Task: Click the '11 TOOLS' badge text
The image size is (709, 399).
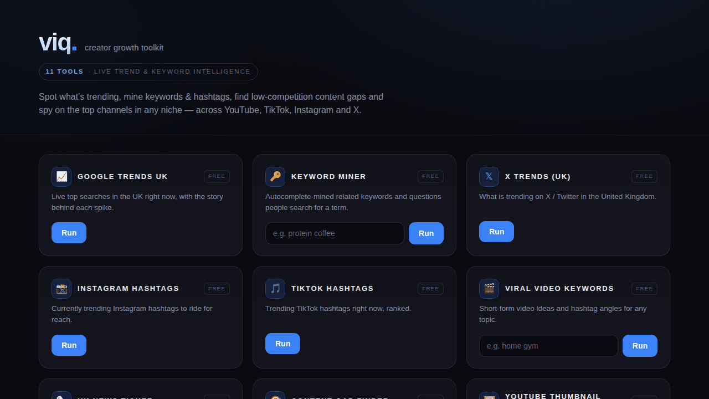Action: click(65, 71)
